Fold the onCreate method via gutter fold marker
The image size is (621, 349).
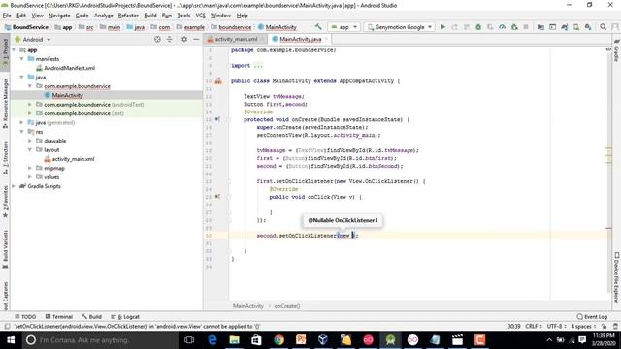point(229,119)
